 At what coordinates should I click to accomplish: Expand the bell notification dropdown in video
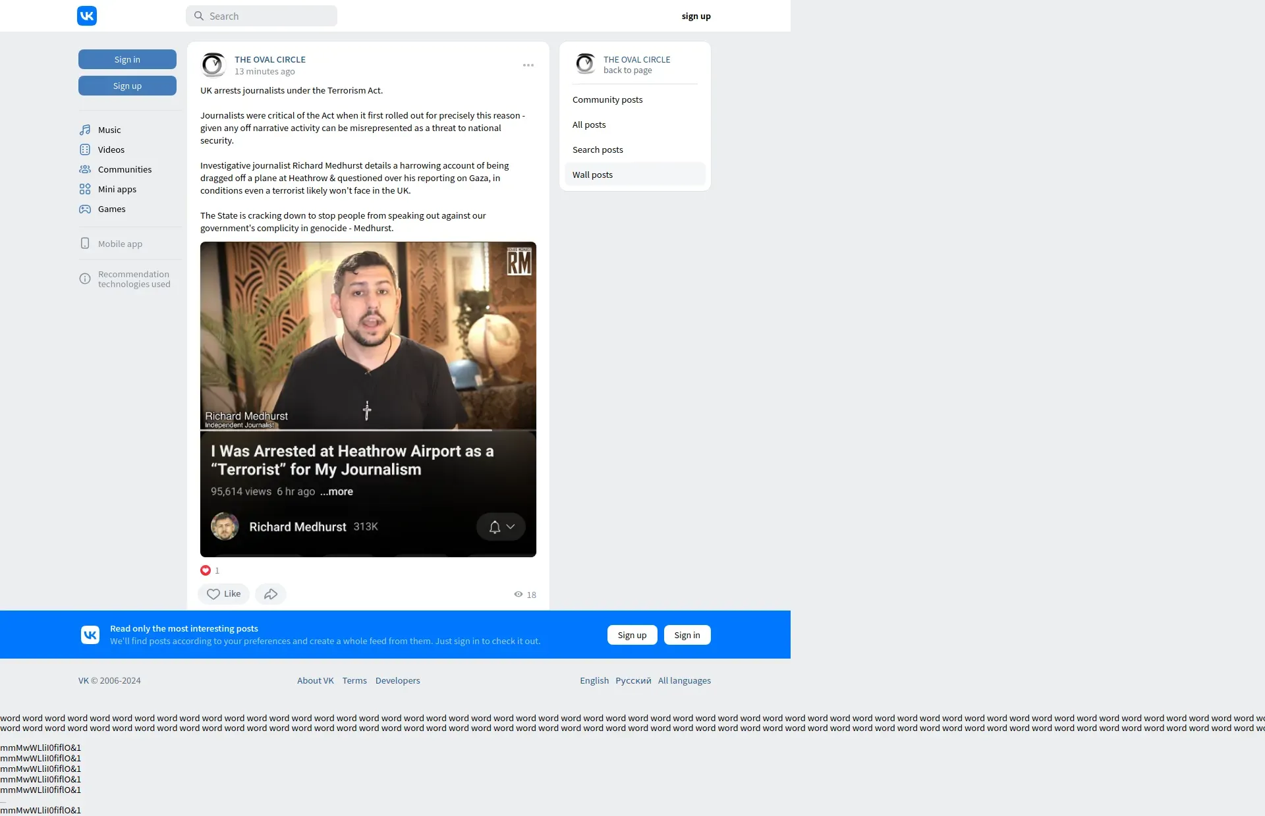pyautogui.click(x=501, y=526)
